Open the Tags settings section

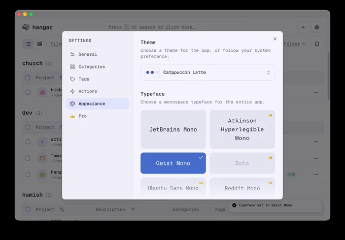(x=97, y=79)
